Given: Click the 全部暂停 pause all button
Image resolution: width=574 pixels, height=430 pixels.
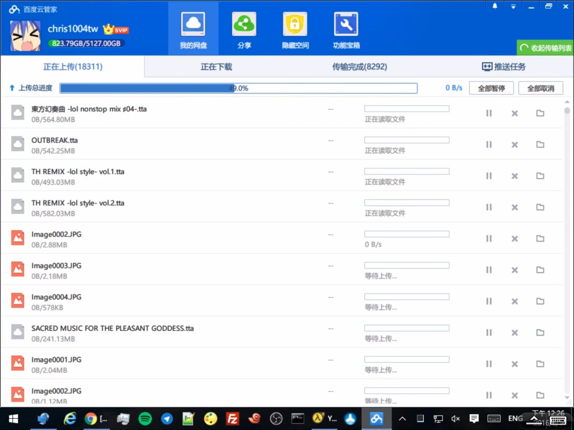Looking at the screenshot, I should coord(491,88).
